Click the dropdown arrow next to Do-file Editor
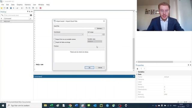 click(x=23, y=8)
